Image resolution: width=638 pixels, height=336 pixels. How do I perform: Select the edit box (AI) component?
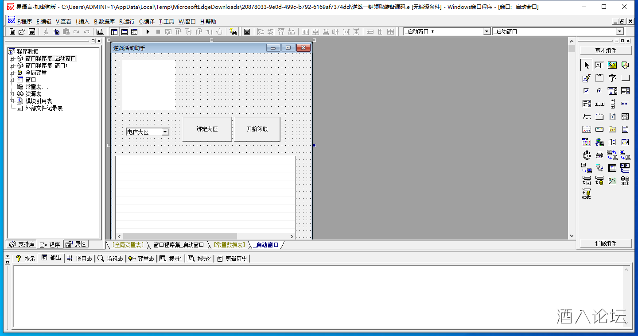pos(599,65)
